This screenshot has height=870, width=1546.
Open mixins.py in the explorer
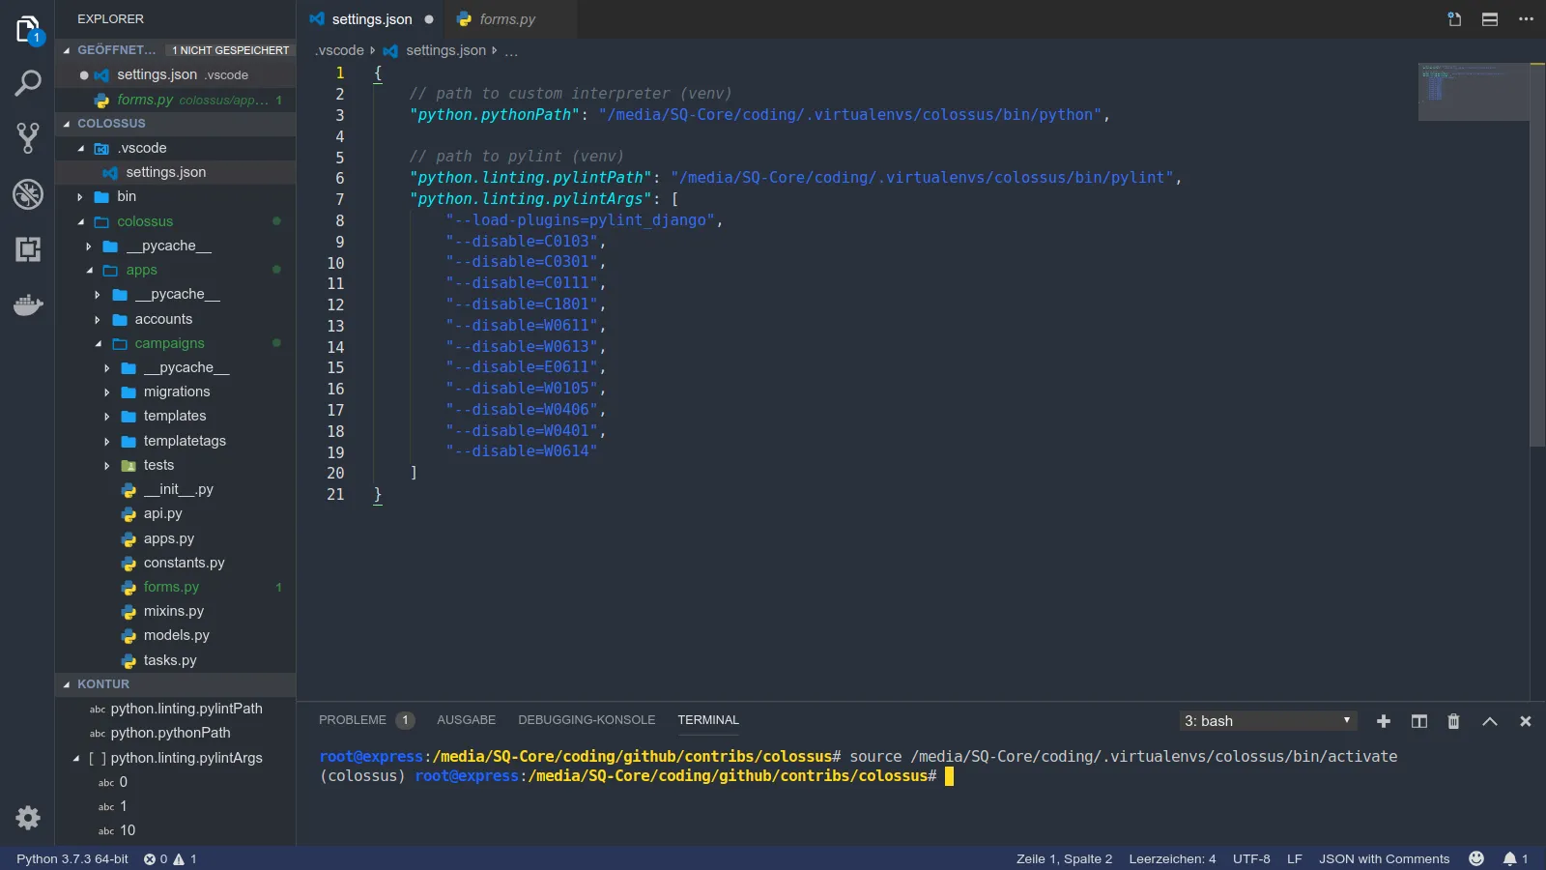click(x=175, y=612)
